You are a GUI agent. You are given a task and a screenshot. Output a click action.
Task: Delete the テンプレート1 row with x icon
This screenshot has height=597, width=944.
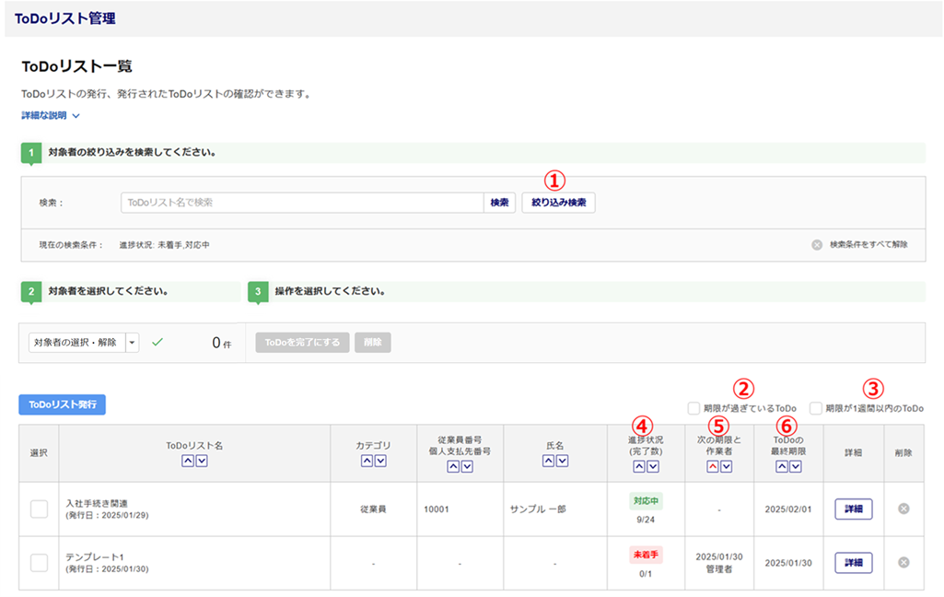point(903,563)
